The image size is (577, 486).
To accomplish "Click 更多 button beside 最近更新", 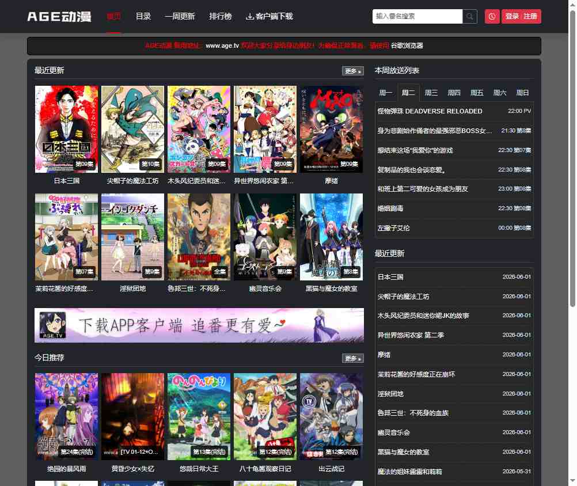I will 352,71.
